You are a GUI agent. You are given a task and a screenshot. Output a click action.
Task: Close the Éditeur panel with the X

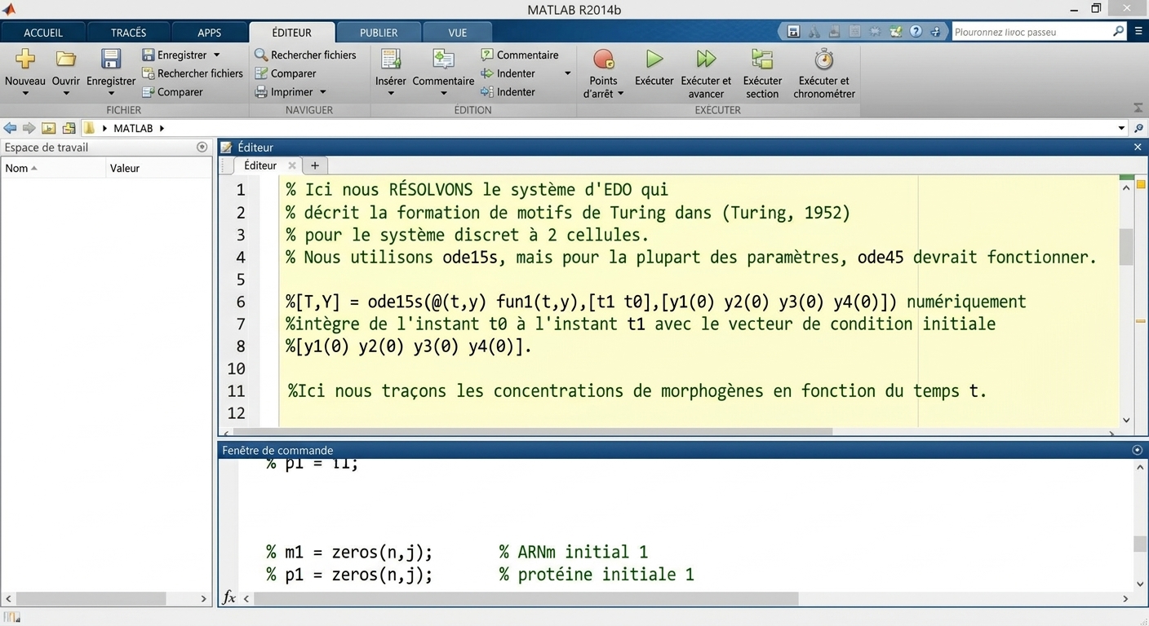[1138, 148]
